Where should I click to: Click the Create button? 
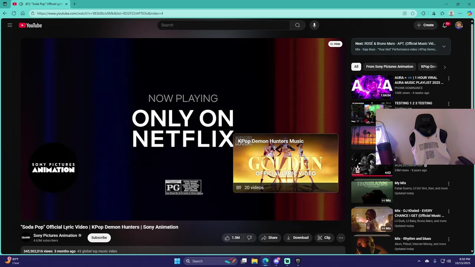point(425,25)
